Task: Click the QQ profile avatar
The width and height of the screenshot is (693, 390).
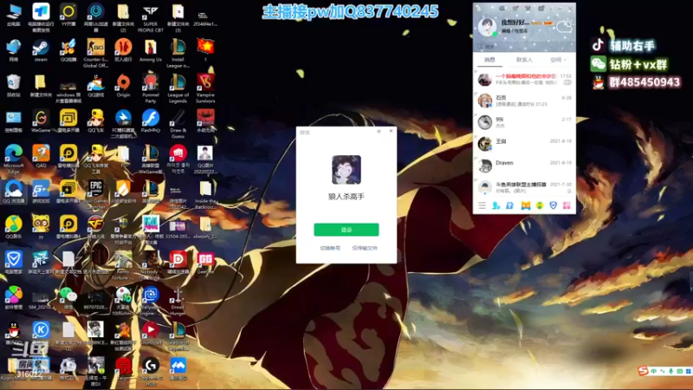Action: click(487, 27)
